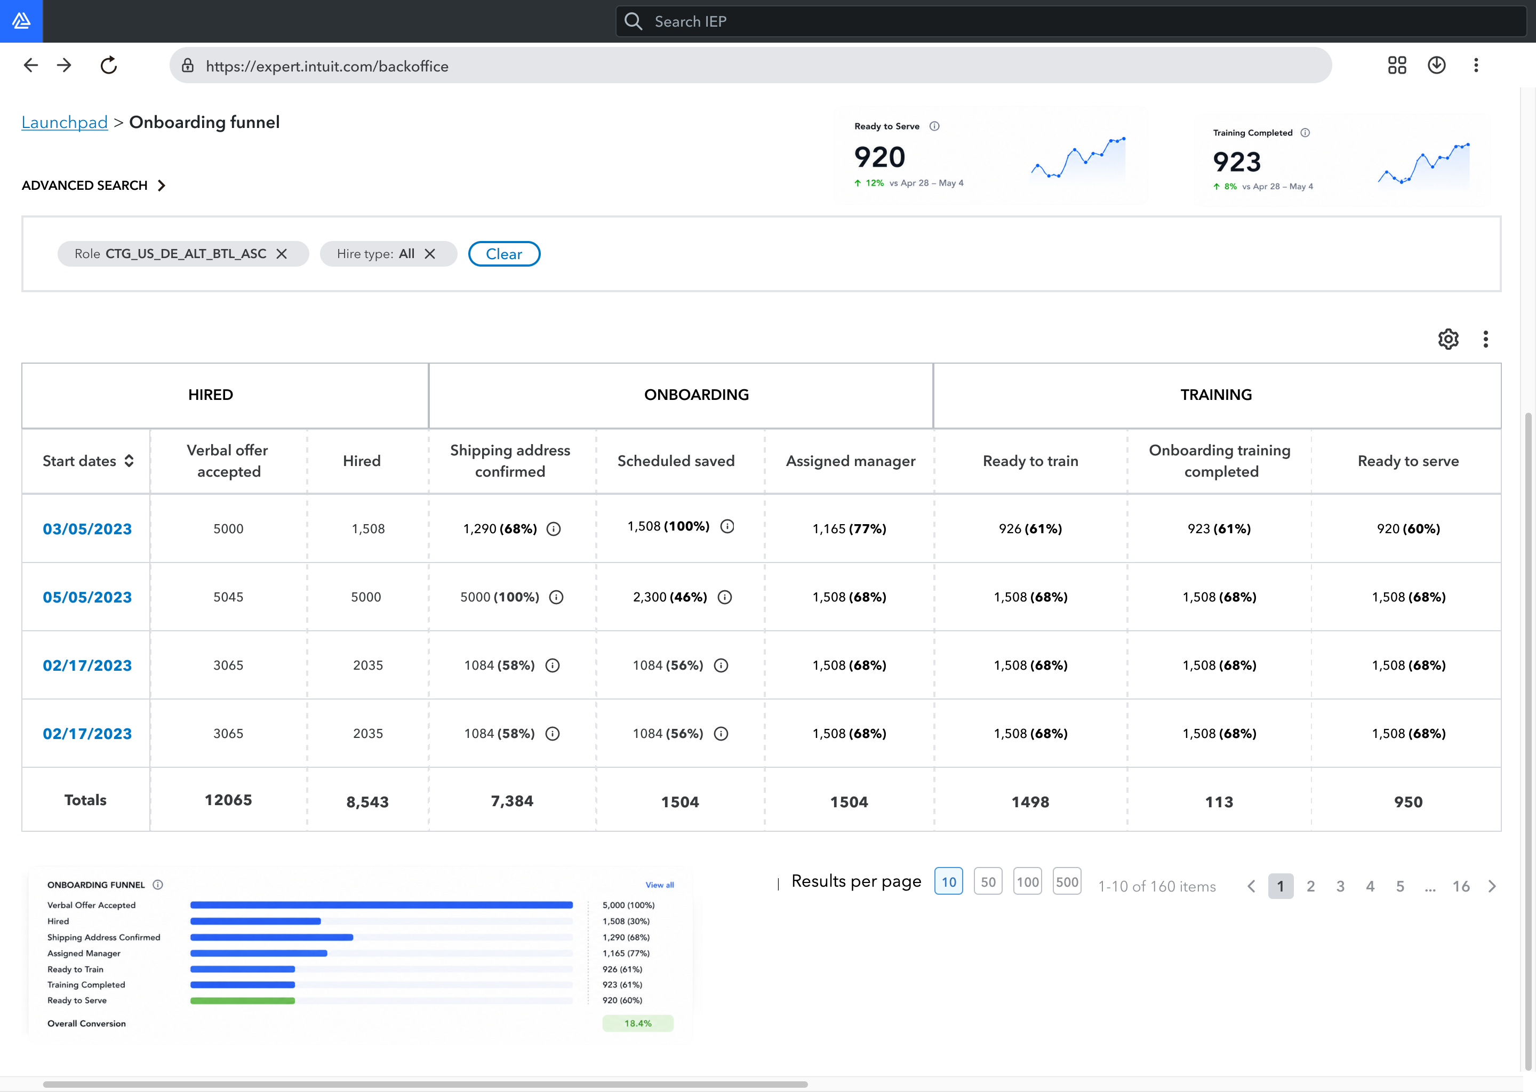
Task: Click the Ready to Serve sparkline chart
Action: pos(1078,159)
